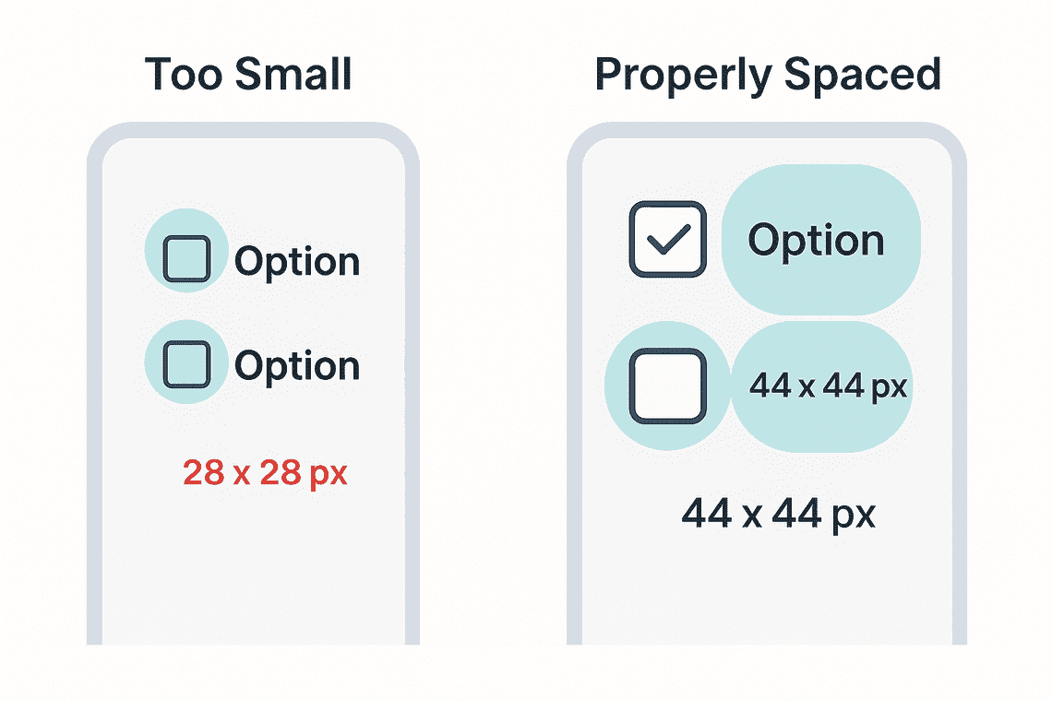The width and height of the screenshot is (1052, 701).
Task: Click the left edge border of the Too Small phone
Action: pyautogui.click(x=94, y=415)
